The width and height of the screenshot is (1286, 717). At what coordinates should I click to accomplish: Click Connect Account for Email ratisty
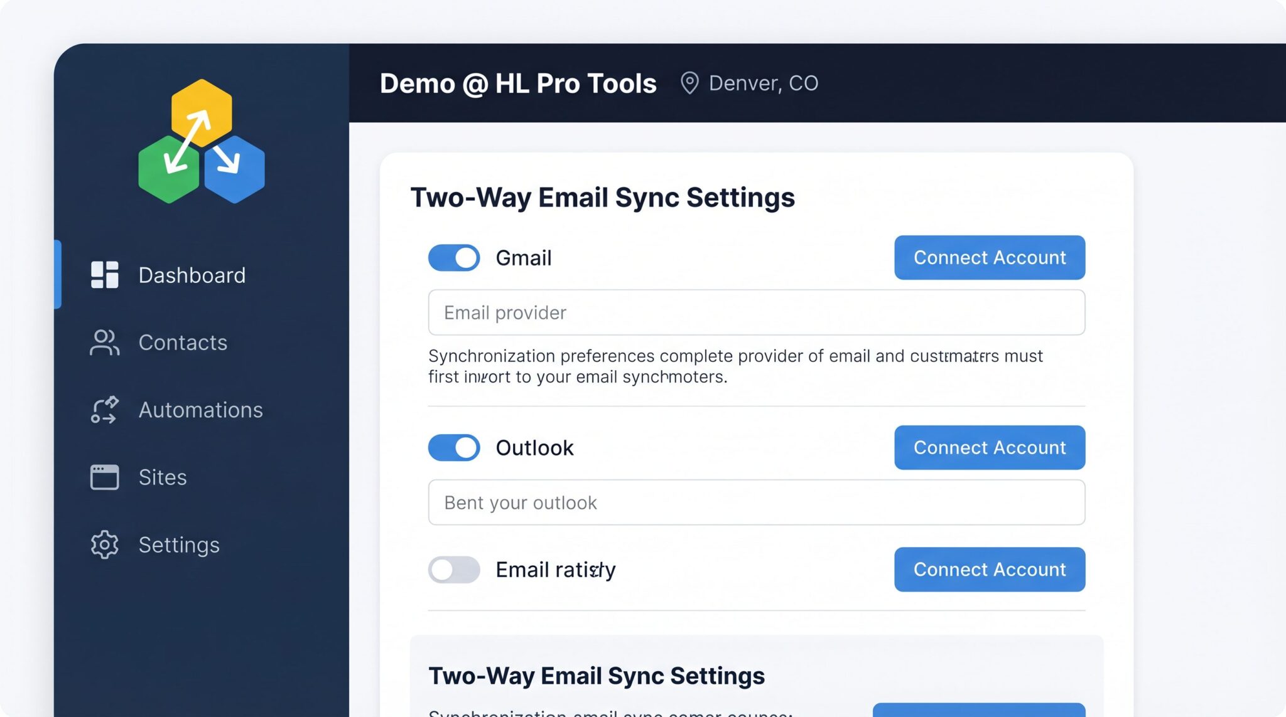[x=990, y=569]
